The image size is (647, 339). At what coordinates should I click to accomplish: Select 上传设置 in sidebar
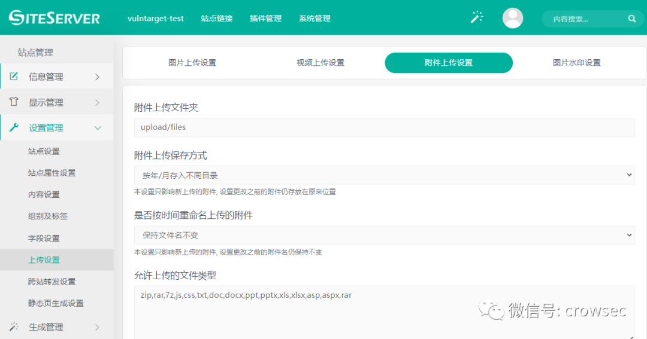pos(56,259)
